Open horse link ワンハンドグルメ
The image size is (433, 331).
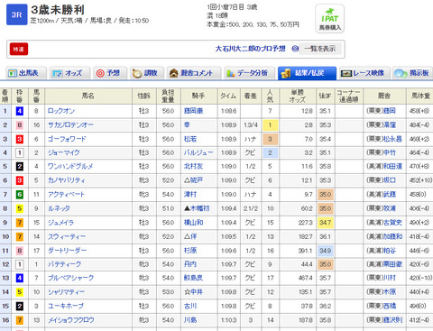pos(70,166)
